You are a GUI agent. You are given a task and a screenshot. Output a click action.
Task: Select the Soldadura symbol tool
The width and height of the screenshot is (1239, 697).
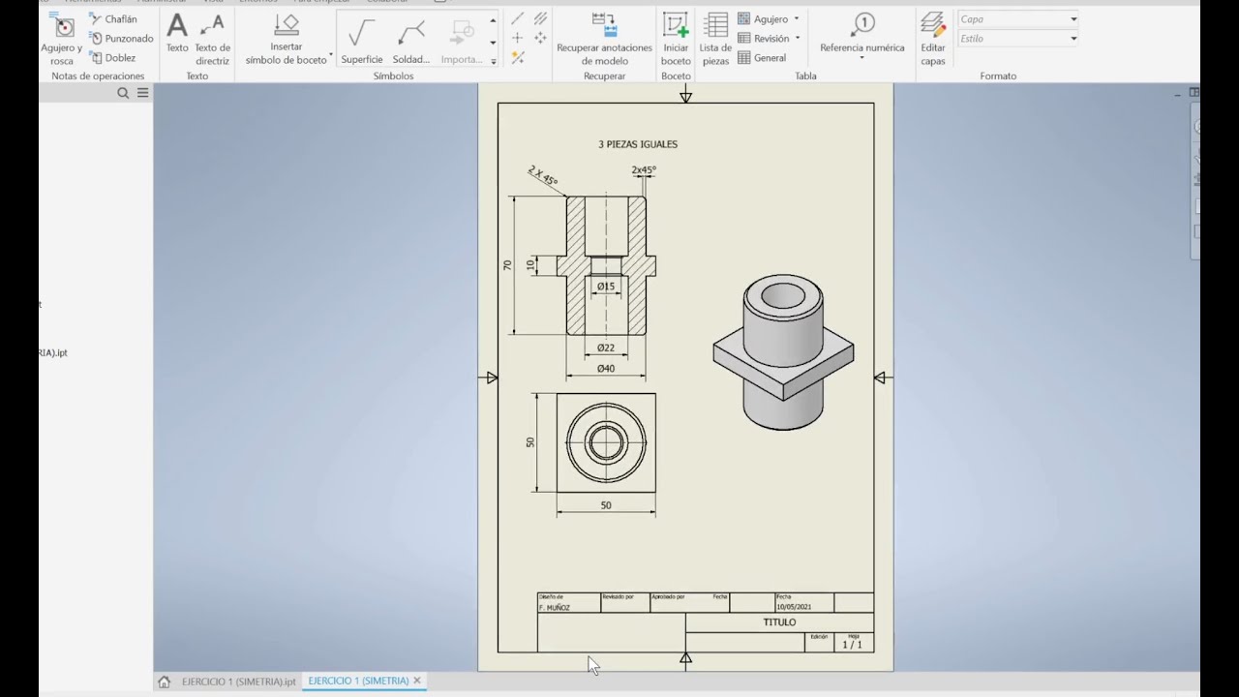(411, 42)
